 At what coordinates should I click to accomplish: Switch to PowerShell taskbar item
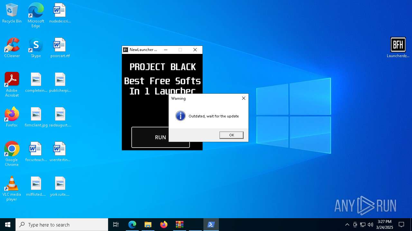[x=211, y=225]
